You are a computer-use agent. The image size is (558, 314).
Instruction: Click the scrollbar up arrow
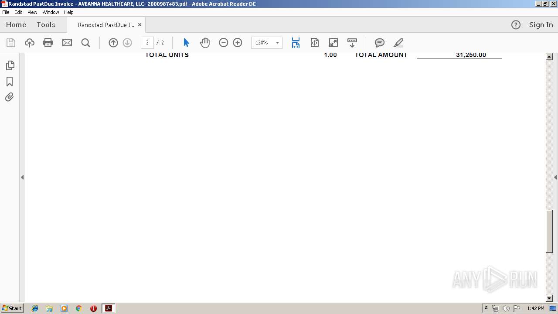(549, 57)
